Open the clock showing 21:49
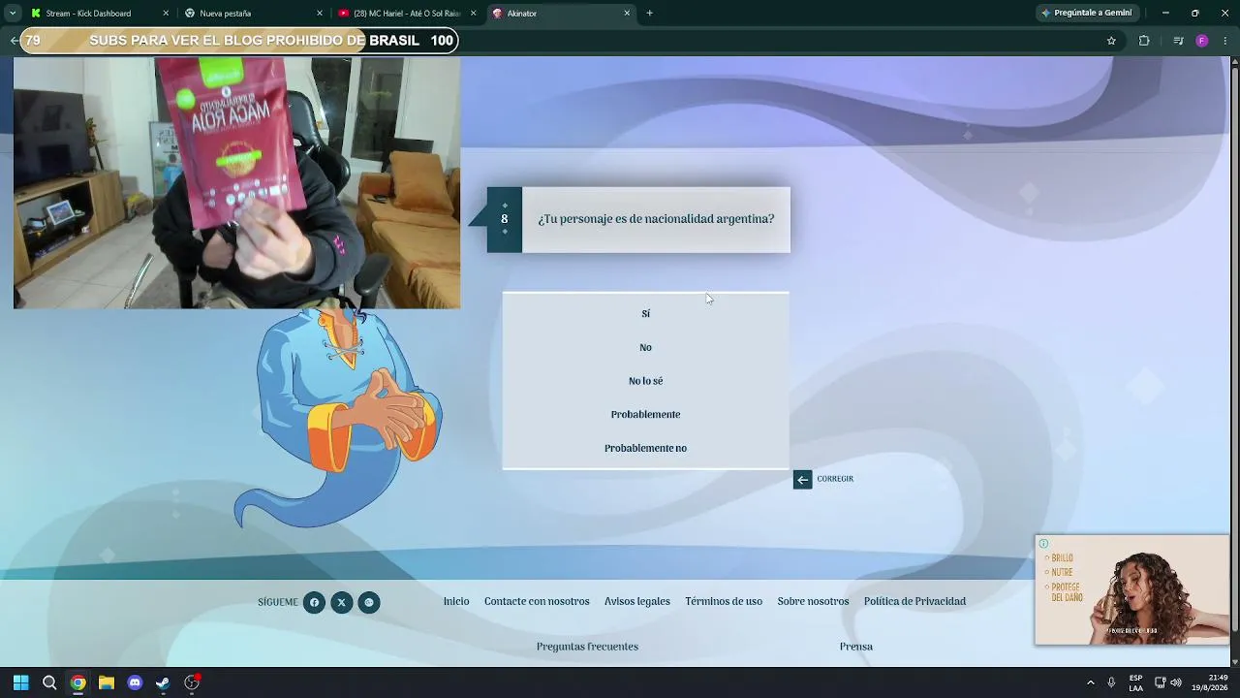Image resolution: width=1240 pixels, height=698 pixels. (1209, 682)
